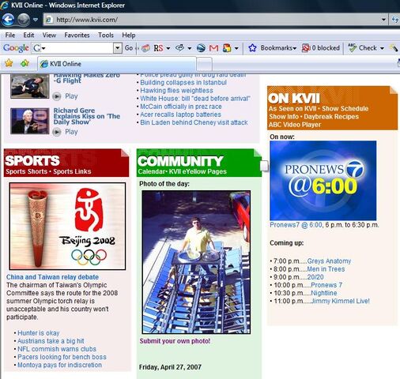
Task: Open the Show Schedule link
Action: point(345,109)
